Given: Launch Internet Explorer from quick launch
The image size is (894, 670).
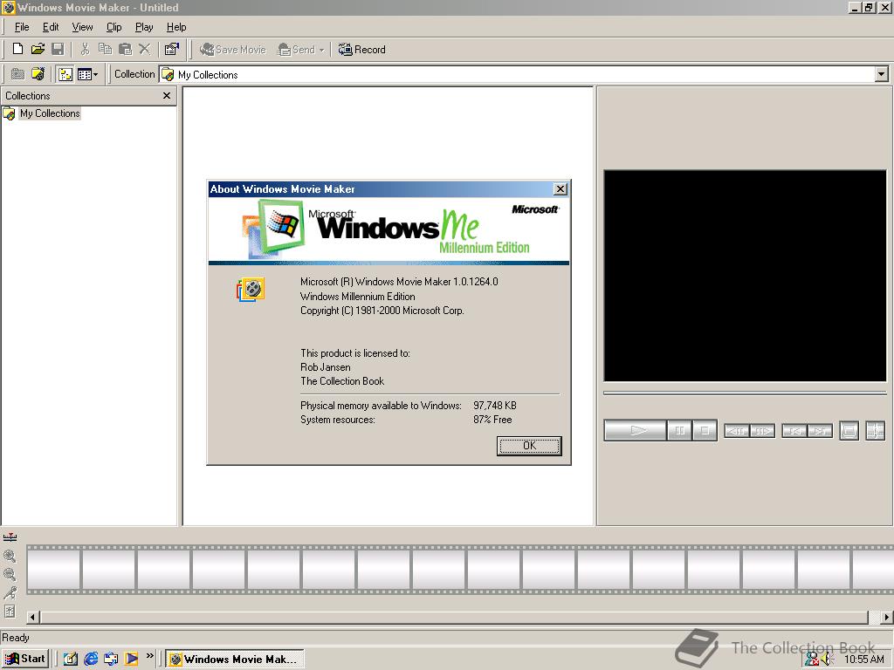Looking at the screenshot, I should (91, 659).
